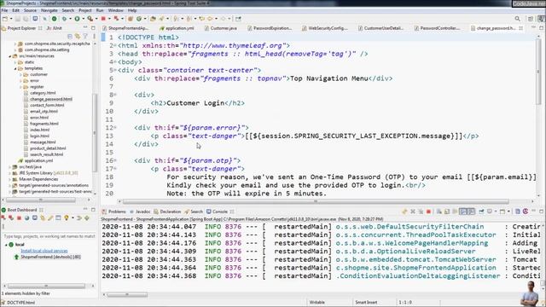Image resolution: width=546 pixels, height=307 pixels.
Task: Collapse the body tag fold on line 4
Action: (x=115, y=62)
